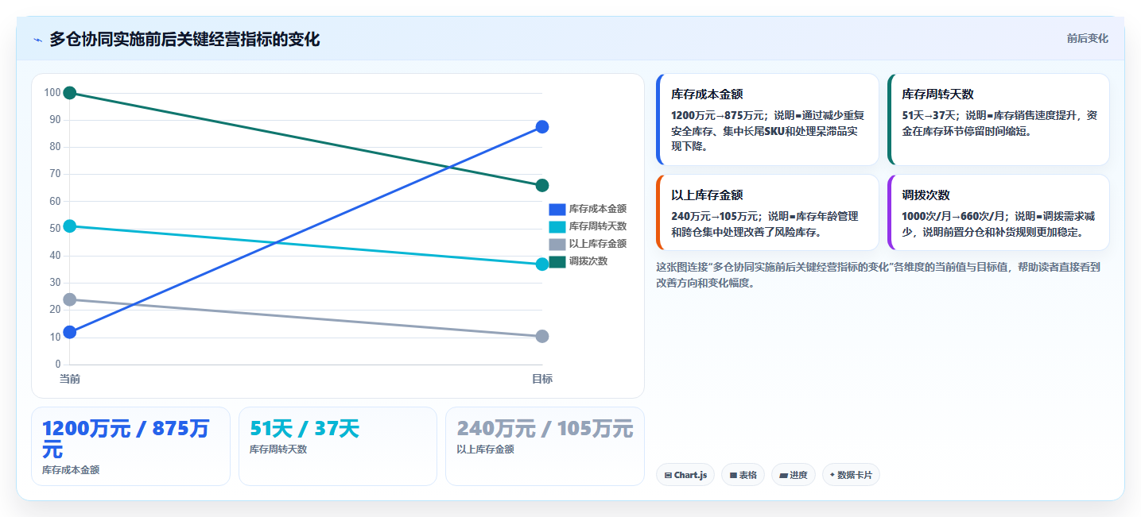
Task: Click the 库存成本金额 legend label text
Action: (598, 209)
